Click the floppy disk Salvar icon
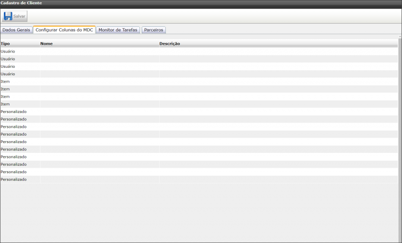Viewport: 402px width, 243px height. click(8, 16)
